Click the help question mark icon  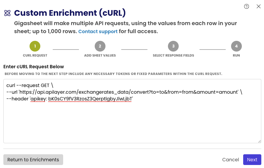247,6
